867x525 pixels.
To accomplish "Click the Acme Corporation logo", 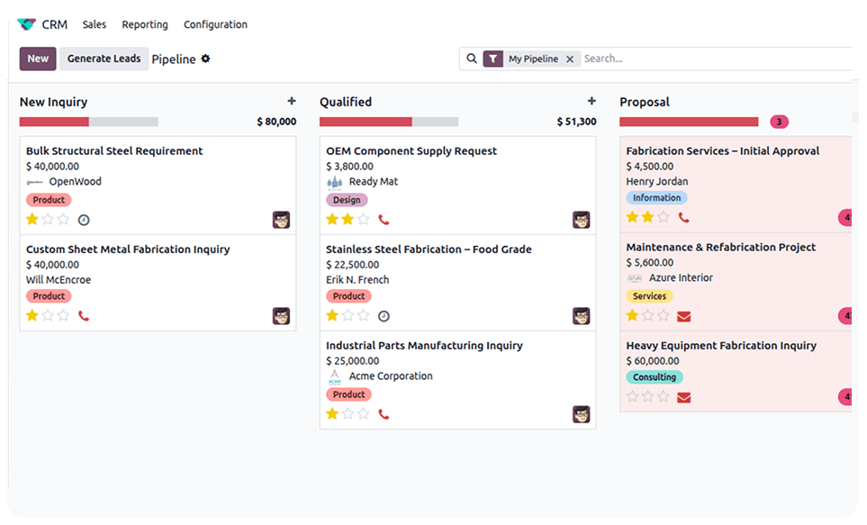I will click(335, 376).
